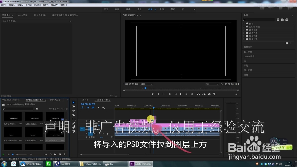
Task: Select the Razor tool
Action: coord(74,115)
